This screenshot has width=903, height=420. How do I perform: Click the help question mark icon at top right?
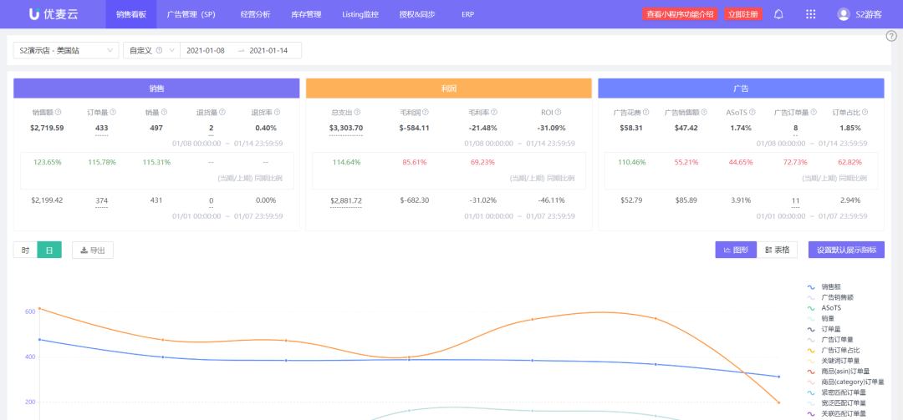point(891,36)
